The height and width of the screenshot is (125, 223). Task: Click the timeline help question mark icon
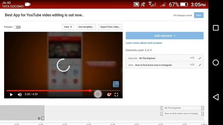[x=39, y=118]
